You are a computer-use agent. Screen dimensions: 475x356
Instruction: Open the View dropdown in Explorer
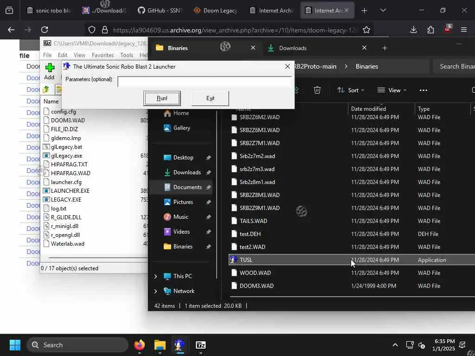point(392,90)
